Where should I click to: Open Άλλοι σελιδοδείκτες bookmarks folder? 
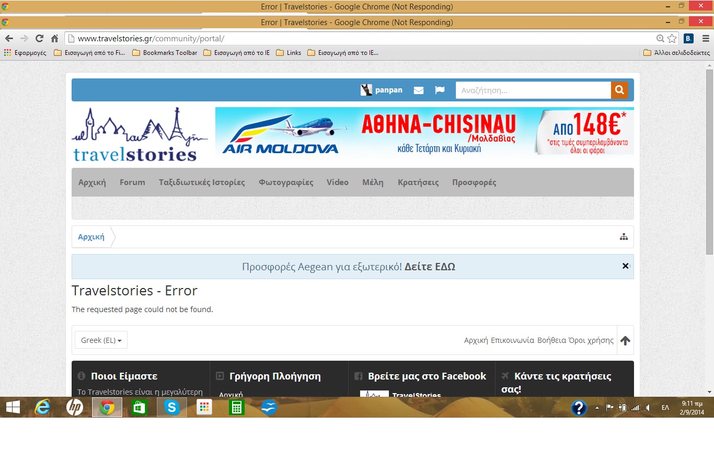coord(676,53)
